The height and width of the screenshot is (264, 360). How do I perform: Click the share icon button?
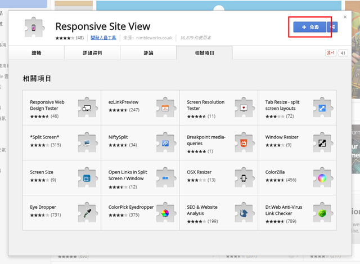click(332, 27)
